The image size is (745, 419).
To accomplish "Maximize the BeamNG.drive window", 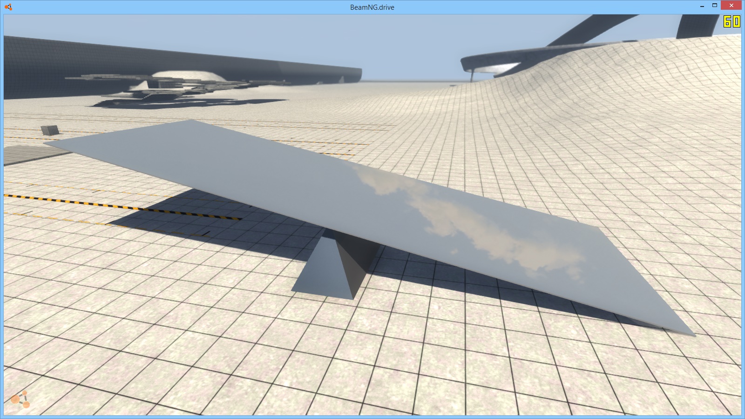I will 714,6.
